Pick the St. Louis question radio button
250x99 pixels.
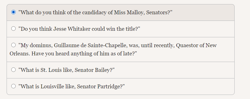point(13,70)
